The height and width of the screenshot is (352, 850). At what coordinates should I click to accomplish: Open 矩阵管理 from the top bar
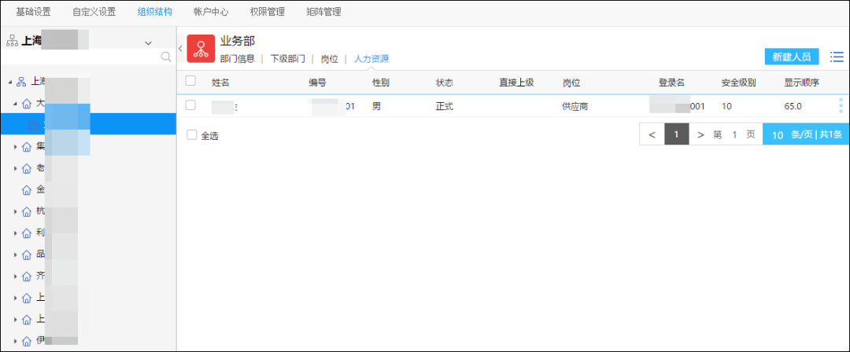(323, 12)
